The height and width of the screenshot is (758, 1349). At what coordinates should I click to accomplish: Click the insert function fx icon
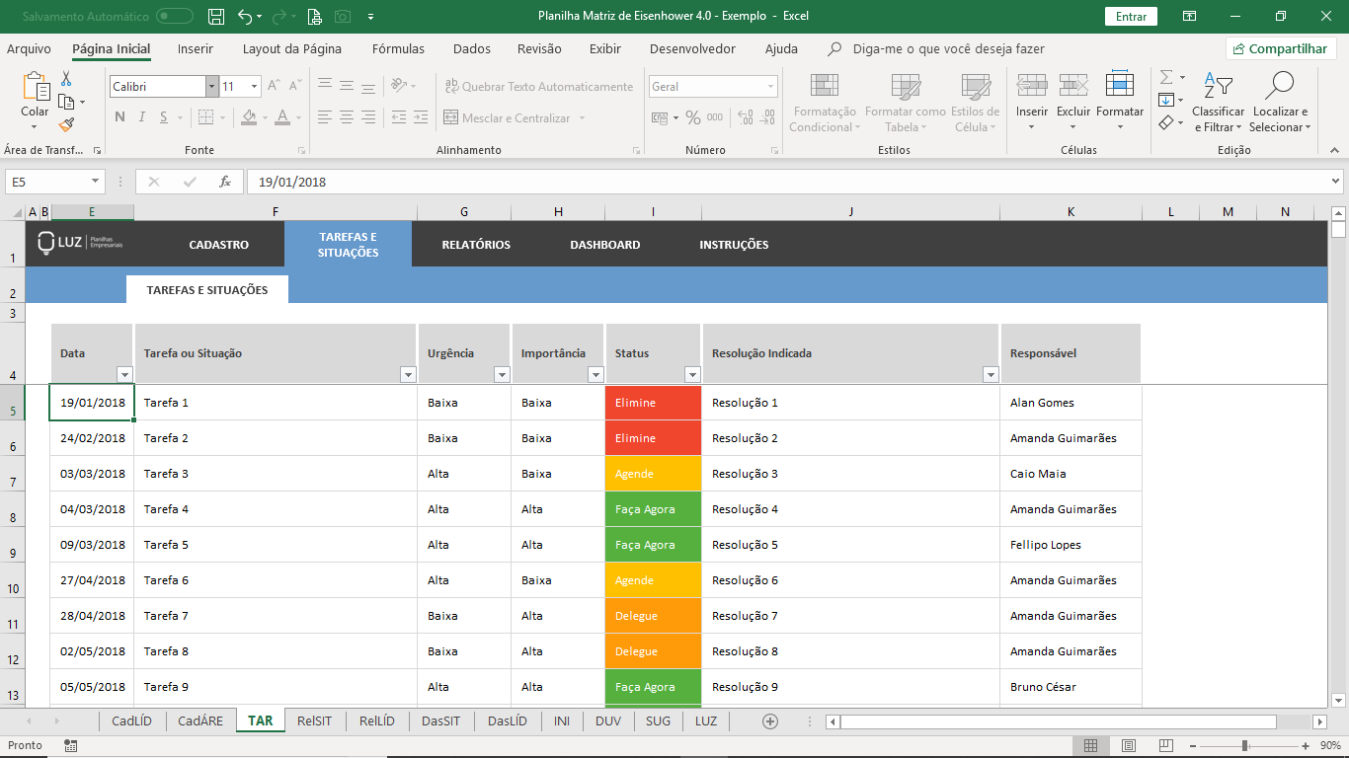coord(225,182)
